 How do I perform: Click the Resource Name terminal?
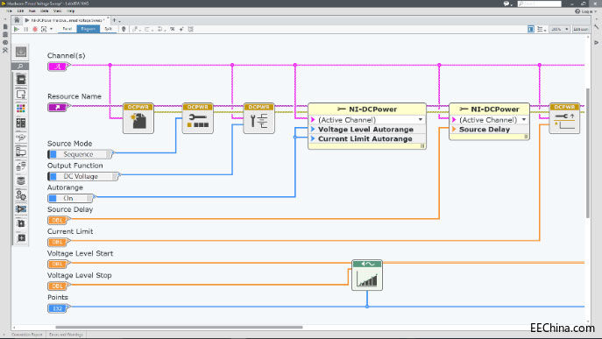point(59,107)
